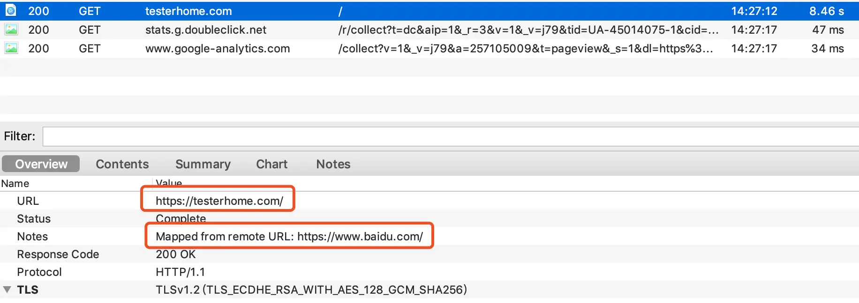Click the Name column header
Image resolution: width=859 pixels, height=303 pixels.
pos(15,183)
